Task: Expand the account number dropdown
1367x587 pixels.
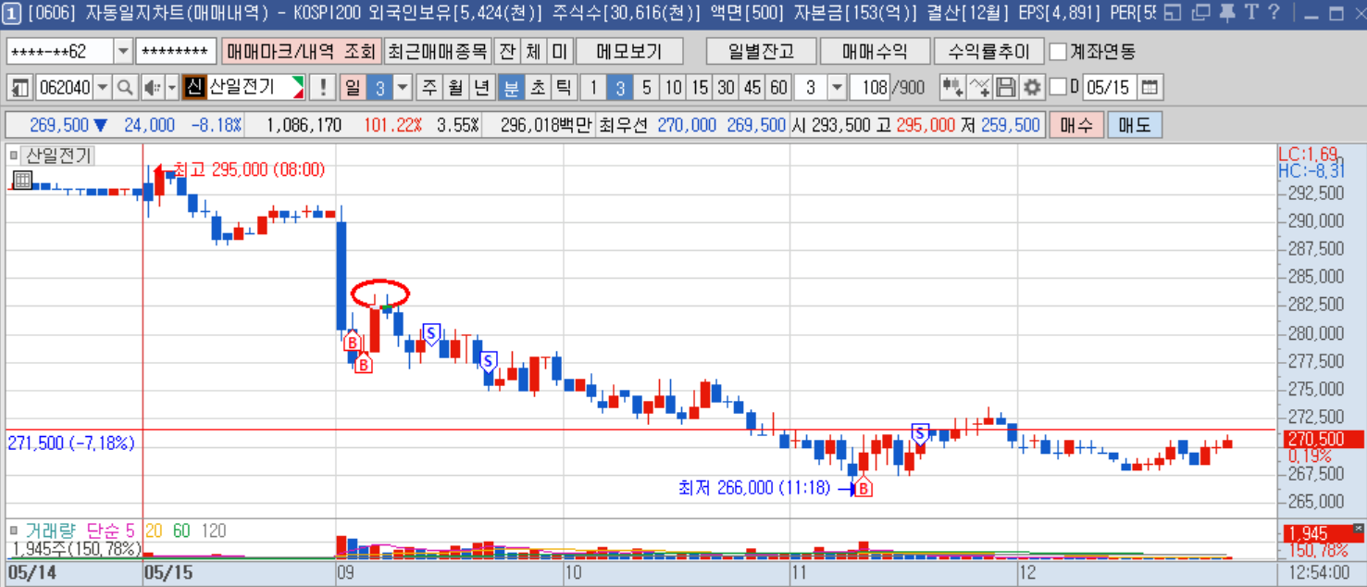Action: pos(123,52)
